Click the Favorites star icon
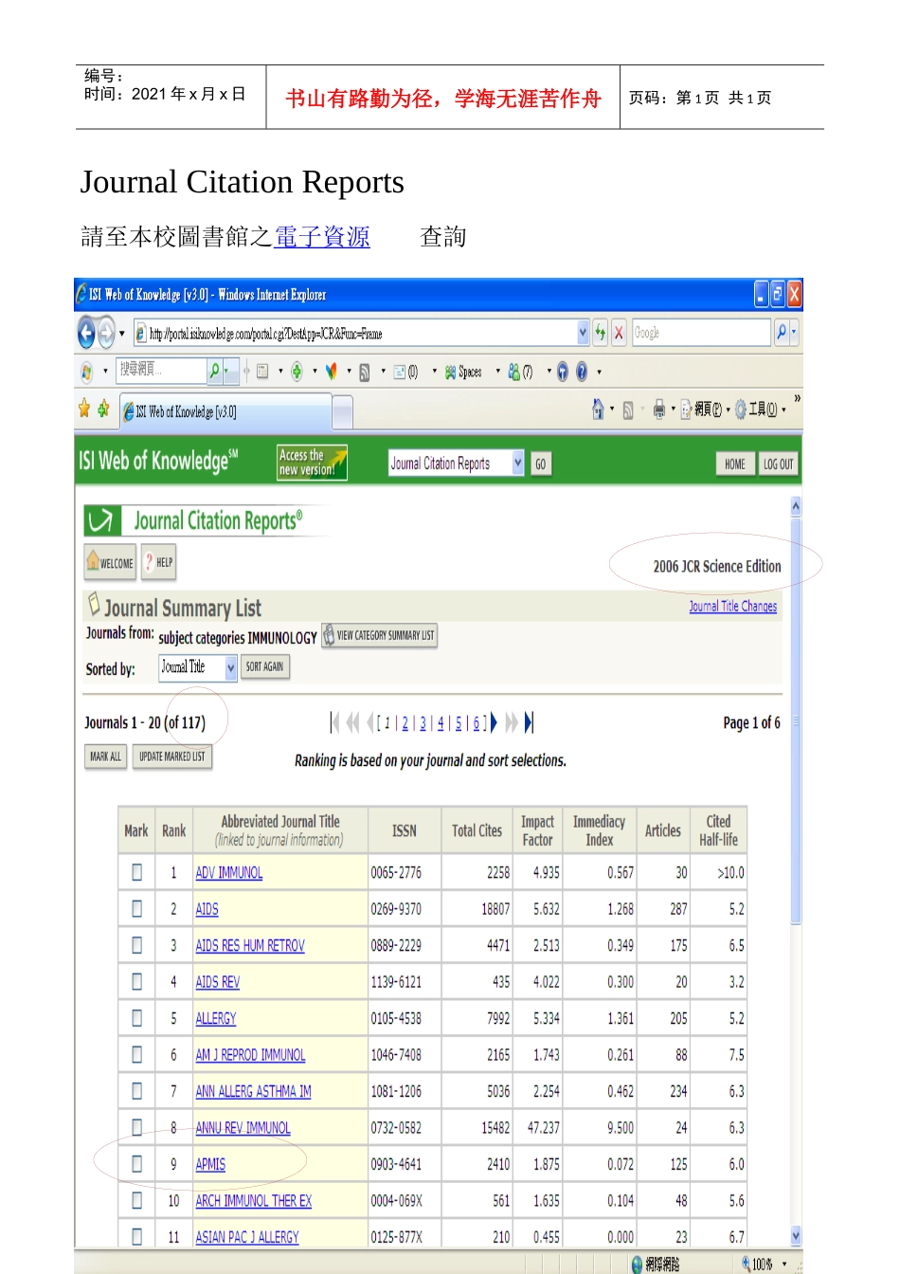The width and height of the screenshot is (900, 1274). click(84, 409)
